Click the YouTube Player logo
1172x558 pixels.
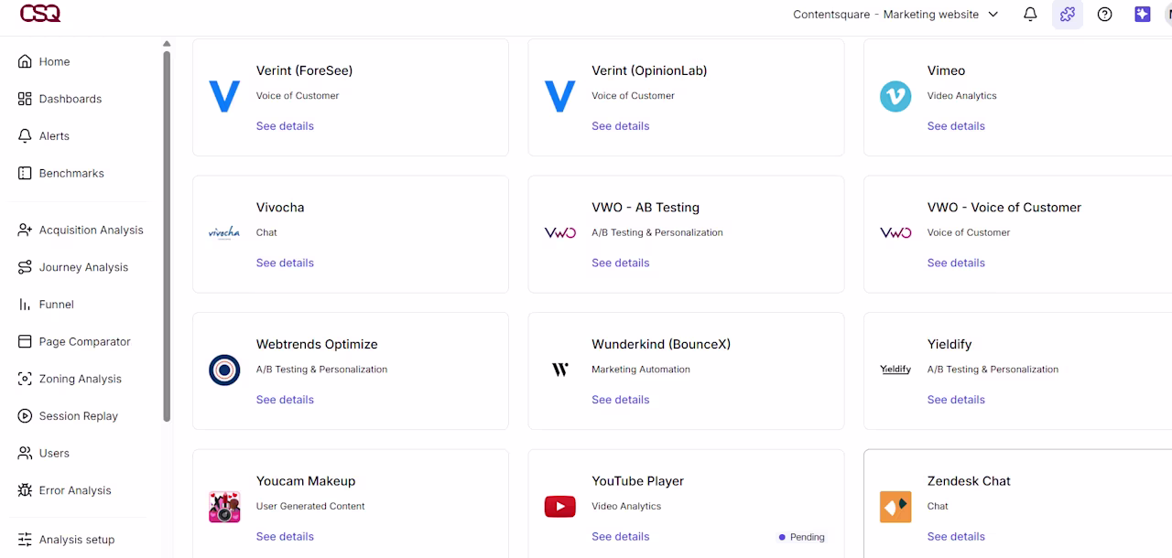tap(559, 507)
